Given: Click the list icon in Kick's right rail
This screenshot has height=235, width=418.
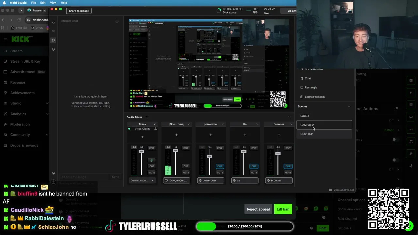Looking at the screenshot, I should (x=411, y=105).
